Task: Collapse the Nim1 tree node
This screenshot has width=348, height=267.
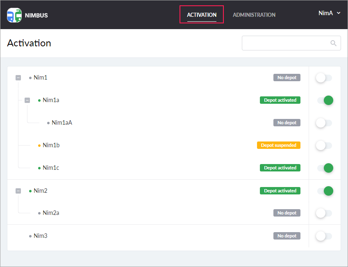Action: [x=18, y=78]
